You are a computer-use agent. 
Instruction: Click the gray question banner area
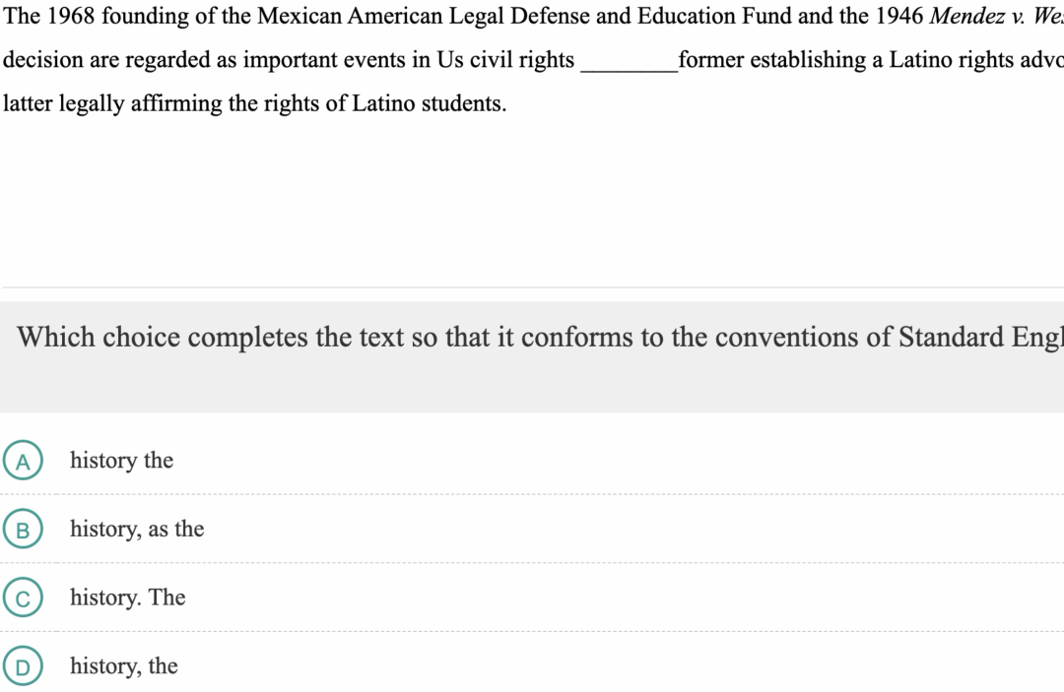click(x=532, y=357)
